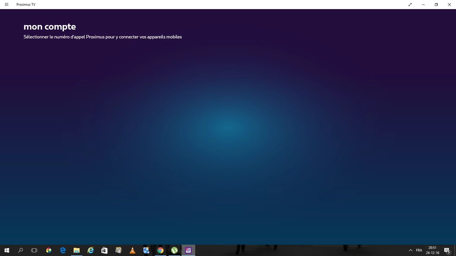Open the clock showing 20:51

(x=433, y=250)
